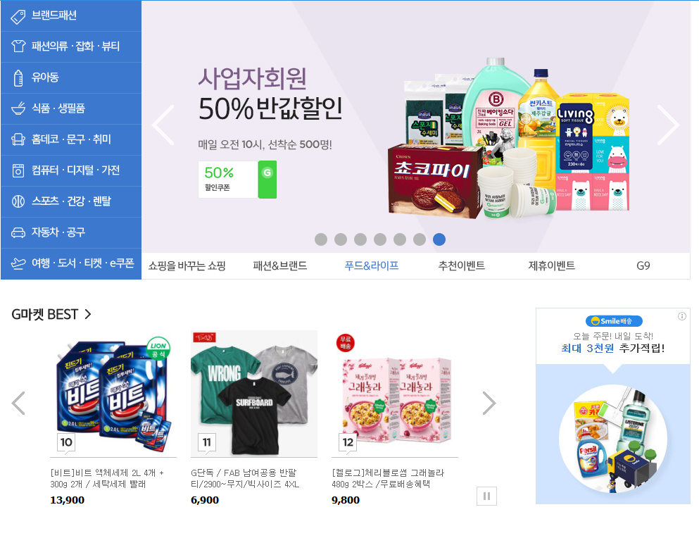Screen dimensions: 699x550
Task: Show the previous main banner slide
Action: 163,125
